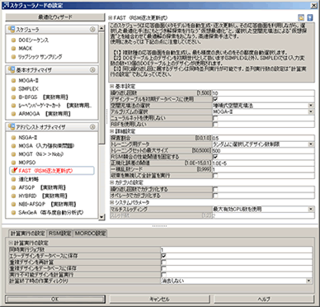Toggle エラーデザインをデータベースに保存 checkbox

(163, 256)
